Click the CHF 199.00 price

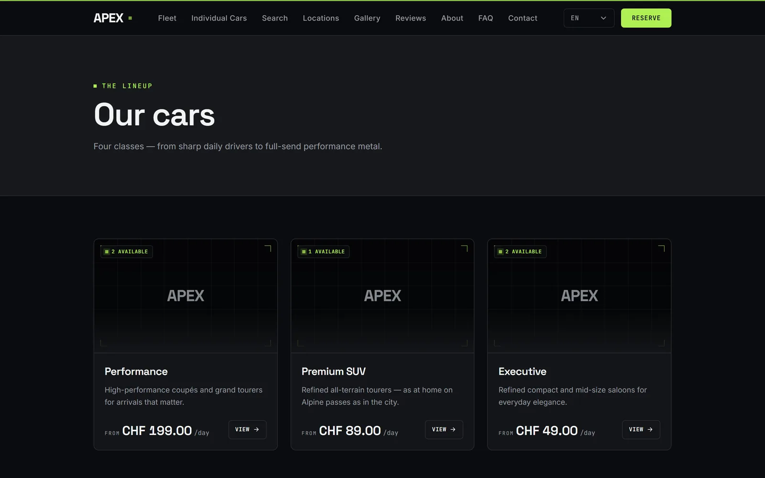pos(157,431)
